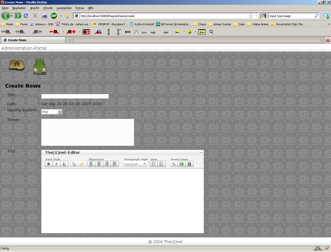
Task: Click the Title input field
Action: [x=75, y=96]
